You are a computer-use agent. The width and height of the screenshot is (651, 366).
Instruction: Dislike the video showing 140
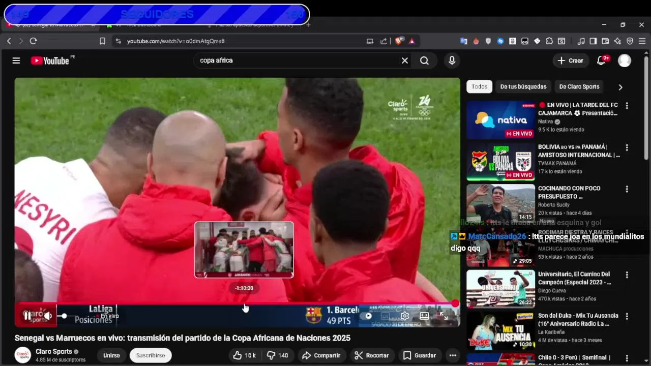coord(278,355)
